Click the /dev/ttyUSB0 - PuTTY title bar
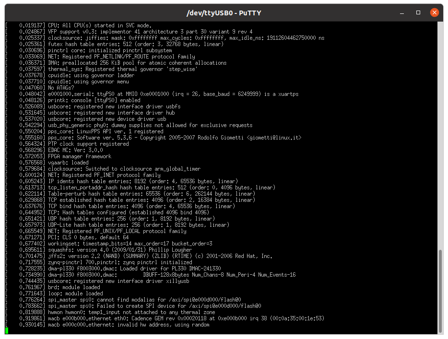Viewport: 448px width, 339px height. (x=224, y=13)
